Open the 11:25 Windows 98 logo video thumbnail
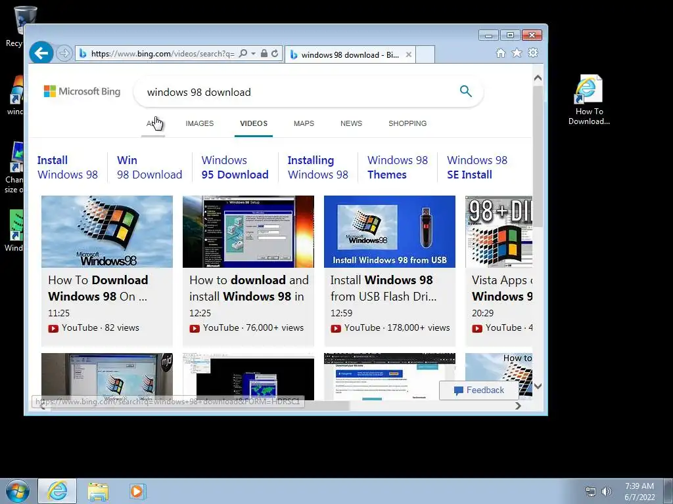The image size is (673, 504). click(107, 232)
